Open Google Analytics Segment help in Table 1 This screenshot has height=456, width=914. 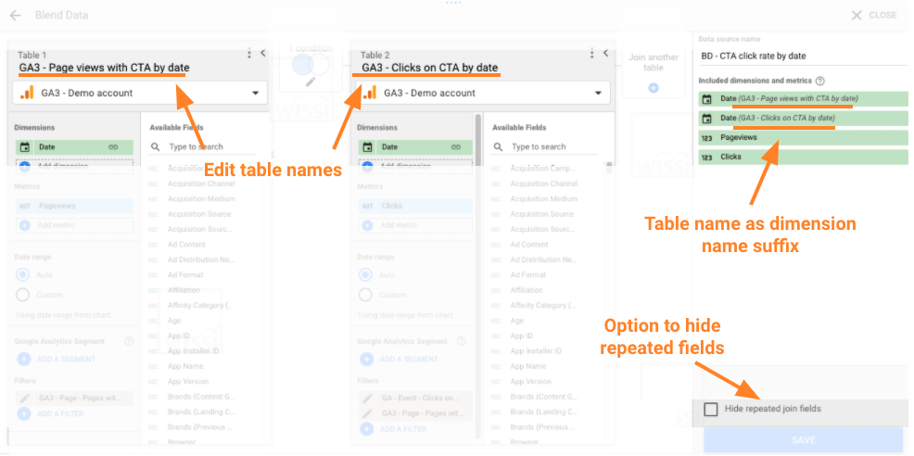129,341
